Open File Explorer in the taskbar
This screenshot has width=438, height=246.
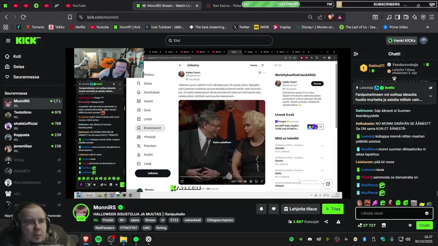click(x=124, y=239)
